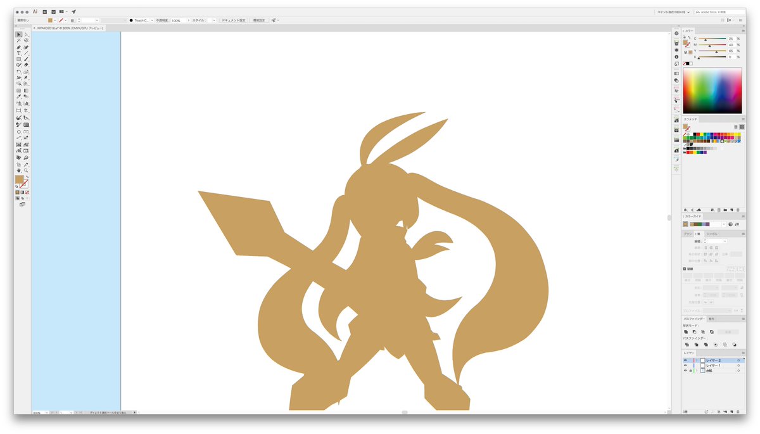The width and height of the screenshot is (760, 434).
Task: Expand レイヤー 2 sublayers arrow
Action: 697,361
